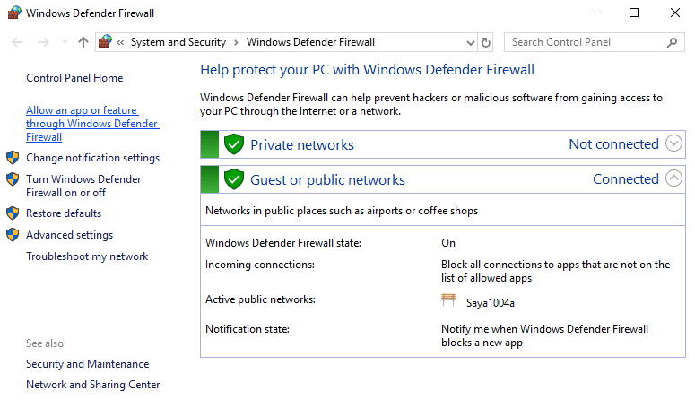Click the Forward navigation arrow
This screenshot has height=408, width=695.
pyautogui.click(x=43, y=42)
